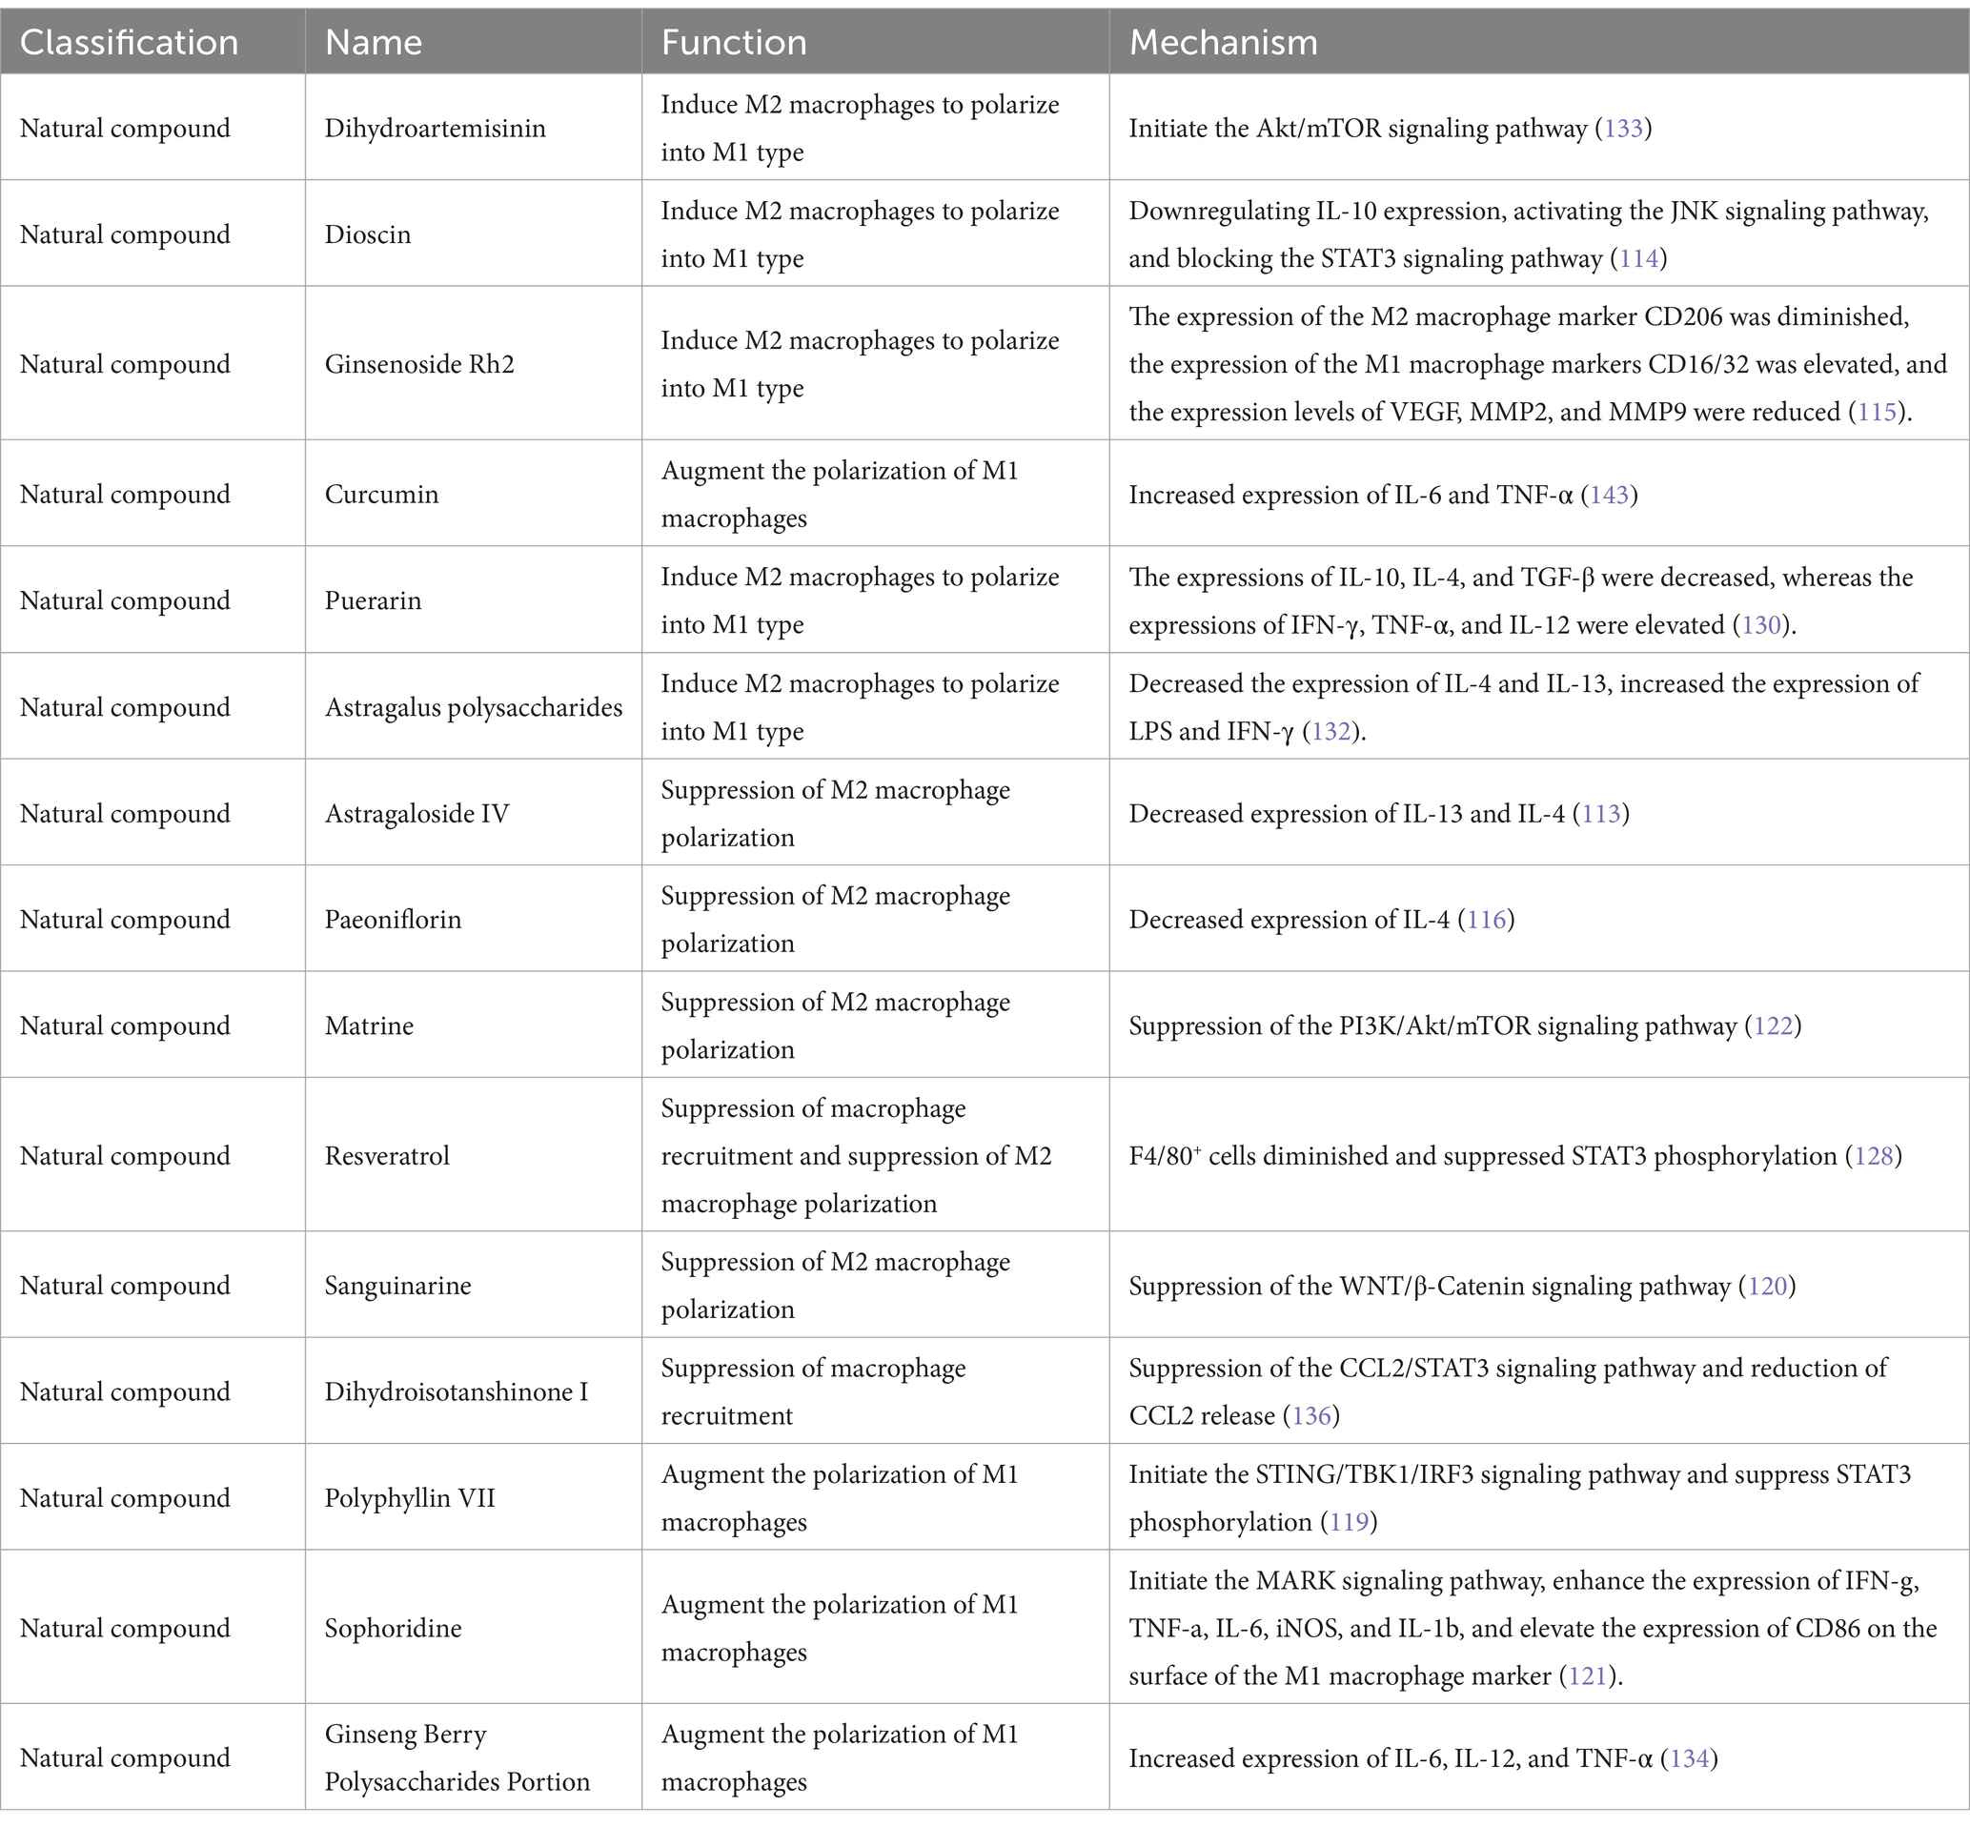Click 'Initiate the Akt/mTOR signaling pathway' text
1970x1827 pixels.
tap(1357, 129)
